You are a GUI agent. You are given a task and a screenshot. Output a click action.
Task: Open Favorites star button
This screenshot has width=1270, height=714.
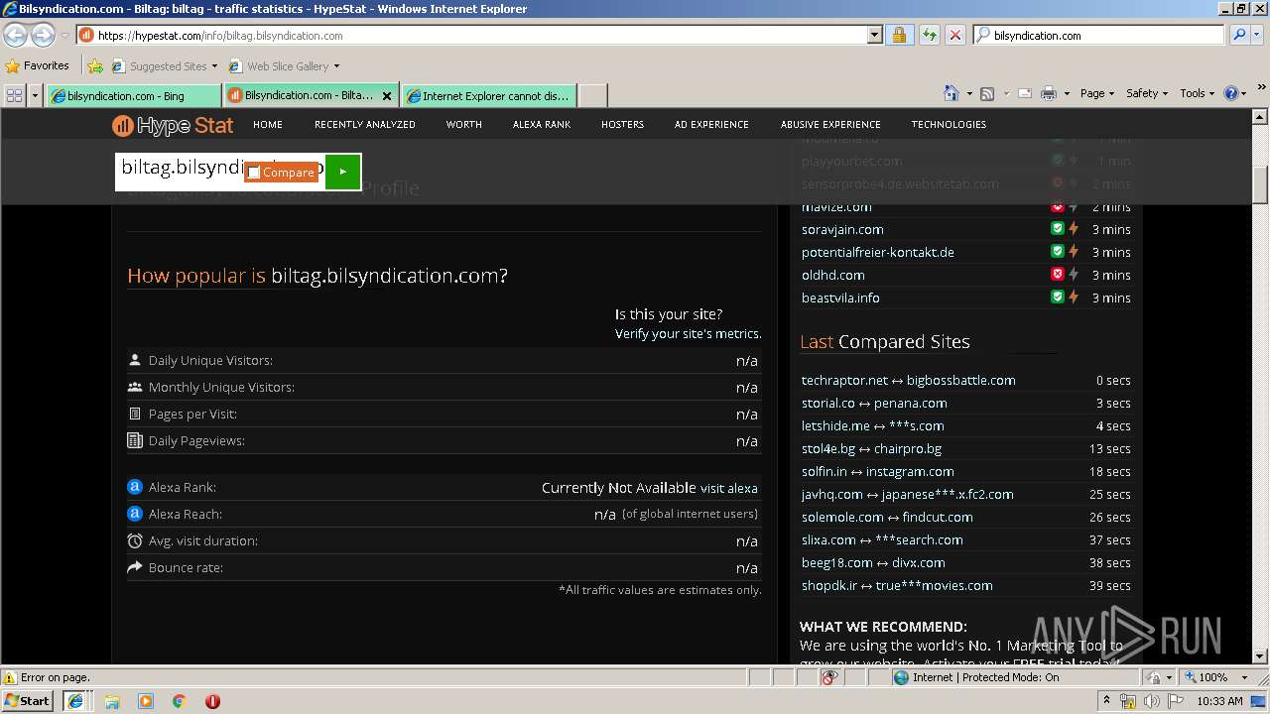pos(38,65)
